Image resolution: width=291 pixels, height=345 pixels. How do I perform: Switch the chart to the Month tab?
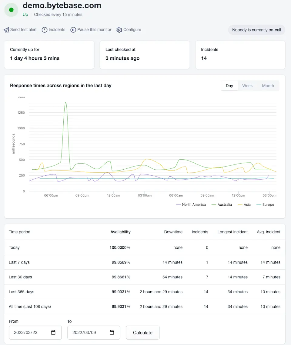[x=268, y=86]
